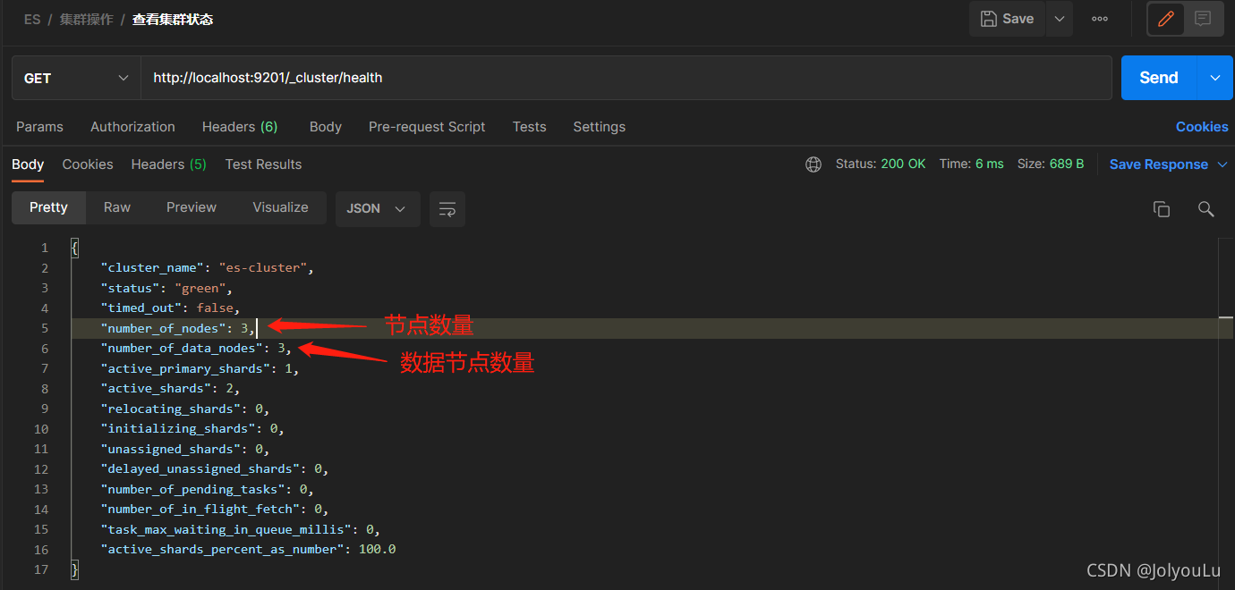Viewport: 1235px width, 590px height.
Task: Toggle the wrap lines icon
Action: 447,208
